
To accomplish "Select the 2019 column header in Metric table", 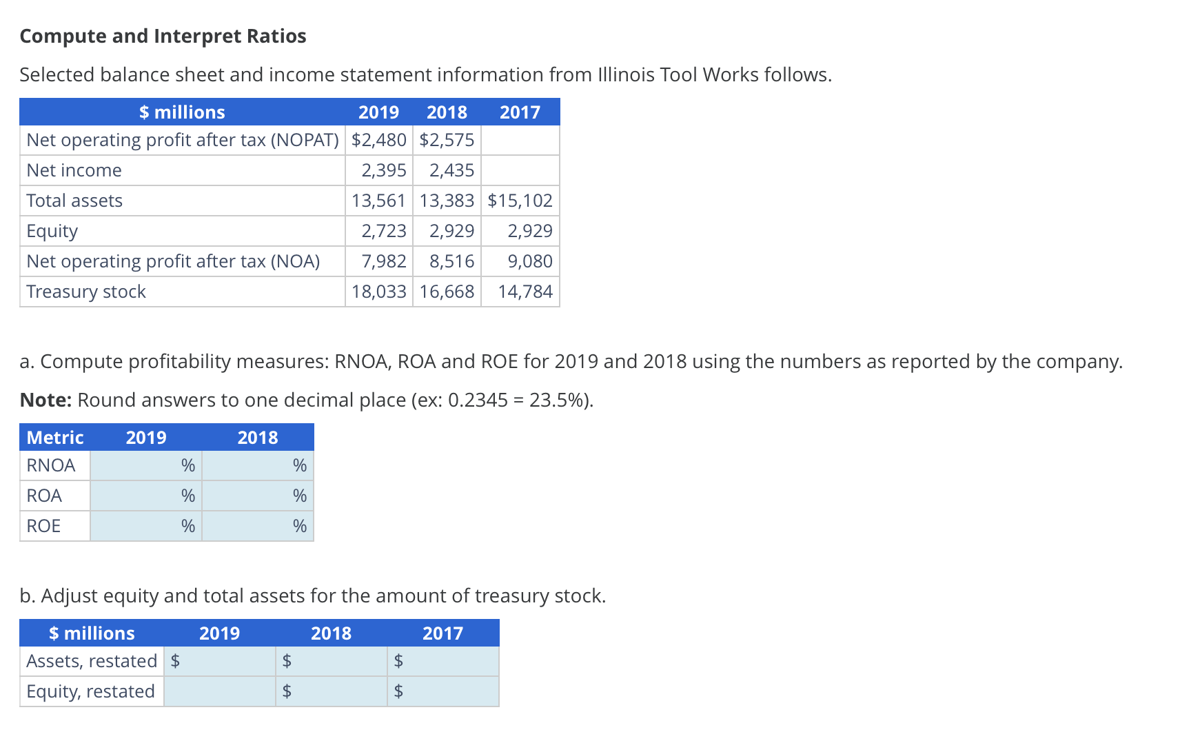I will [x=145, y=437].
